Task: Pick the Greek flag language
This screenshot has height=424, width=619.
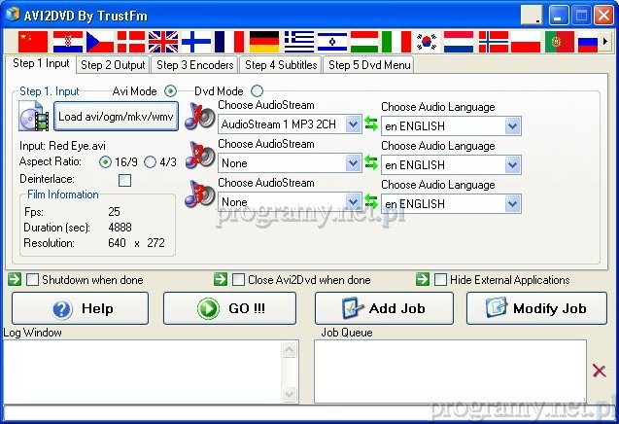Action: [298, 41]
